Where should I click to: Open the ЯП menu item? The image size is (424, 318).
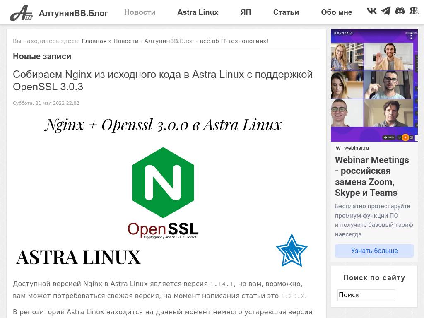tap(246, 12)
